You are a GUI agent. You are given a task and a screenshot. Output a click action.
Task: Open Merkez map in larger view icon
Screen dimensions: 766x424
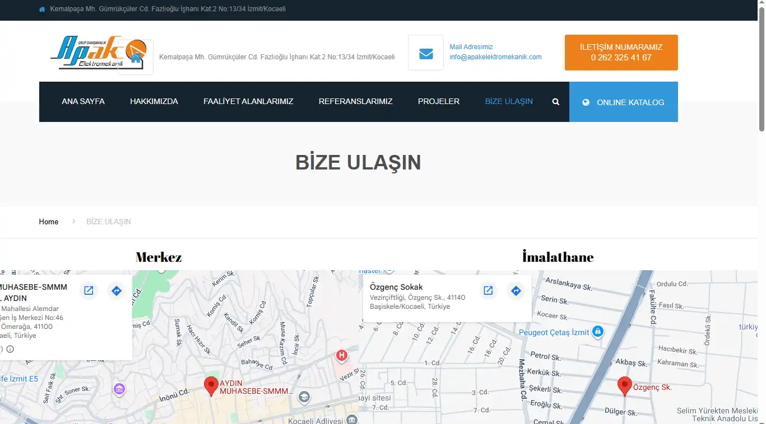(x=89, y=291)
